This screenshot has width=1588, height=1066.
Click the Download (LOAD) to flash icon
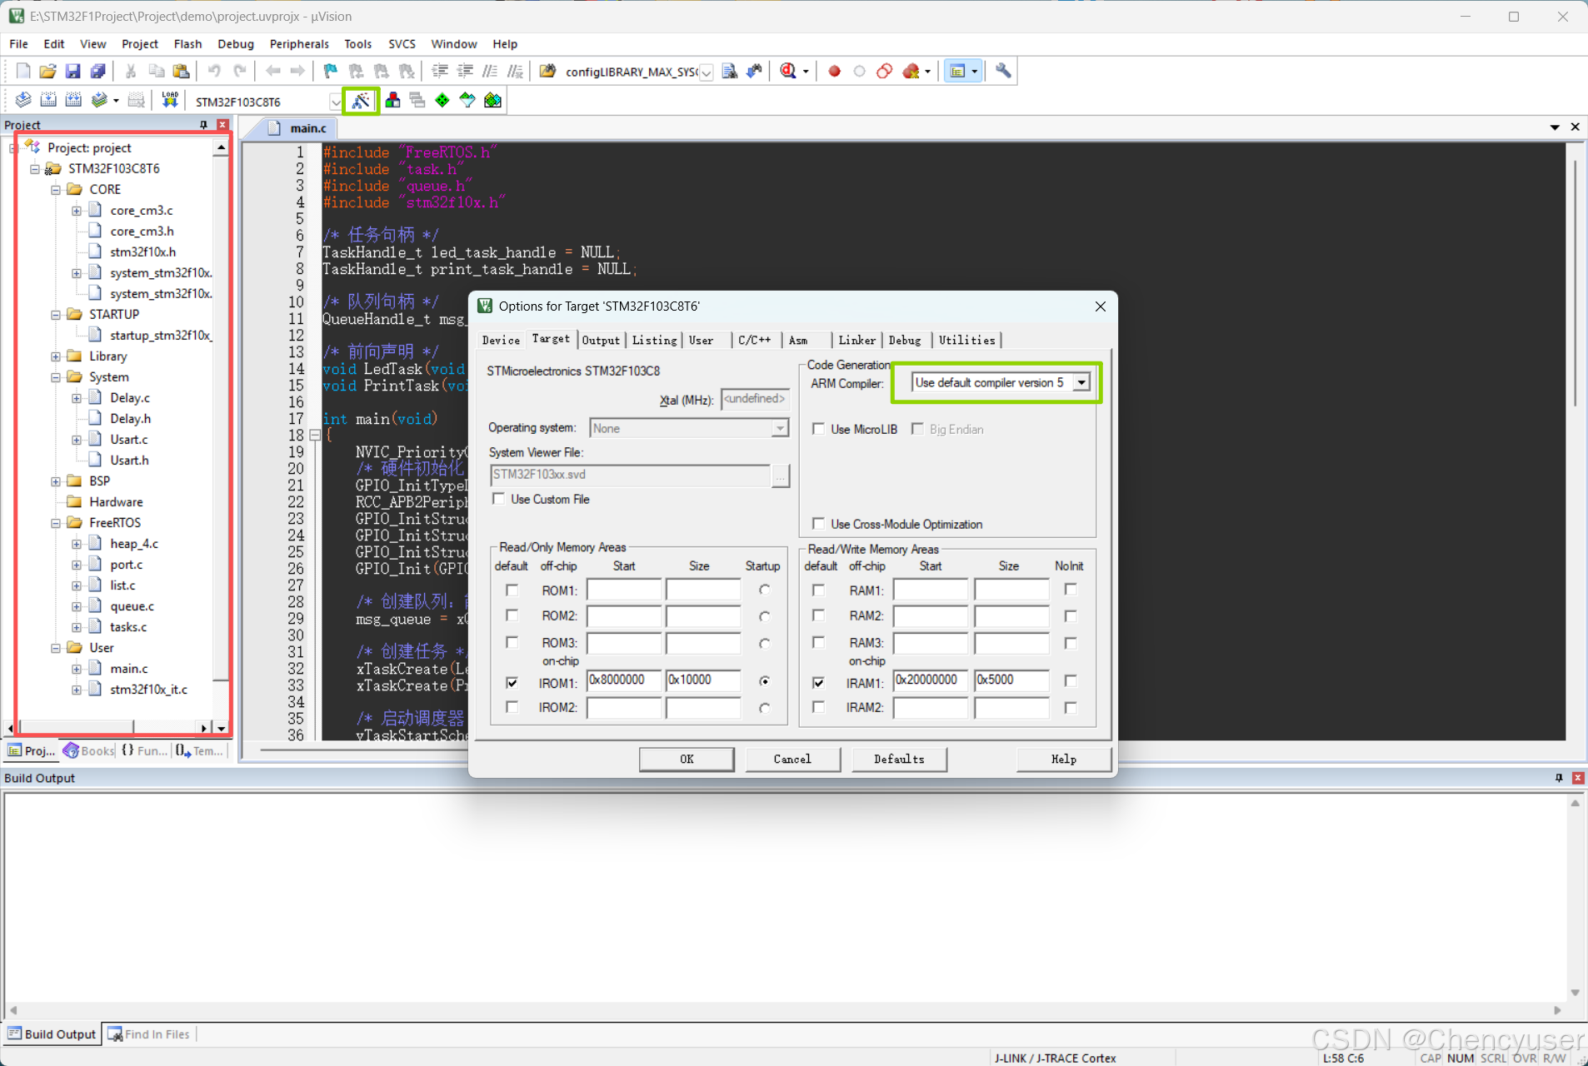[x=170, y=101]
